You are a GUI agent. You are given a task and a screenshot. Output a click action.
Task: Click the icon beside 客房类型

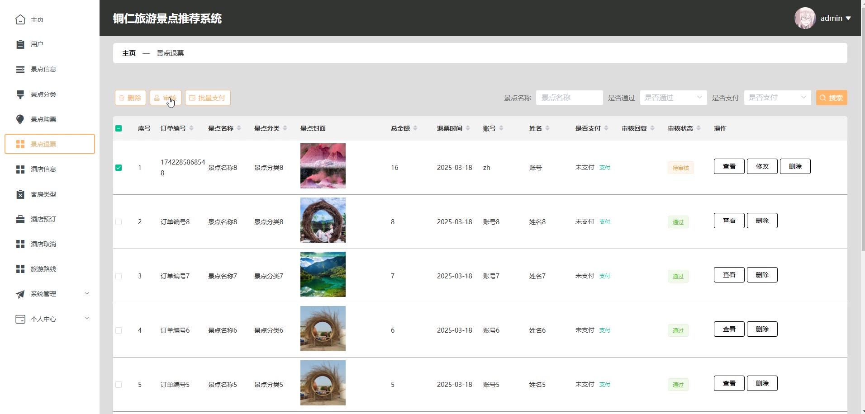tap(20, 194)
